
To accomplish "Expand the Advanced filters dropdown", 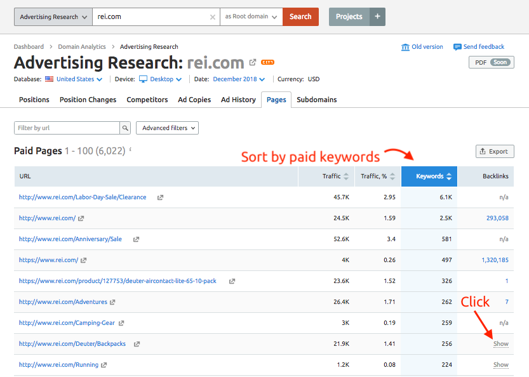I will (167, 128).
